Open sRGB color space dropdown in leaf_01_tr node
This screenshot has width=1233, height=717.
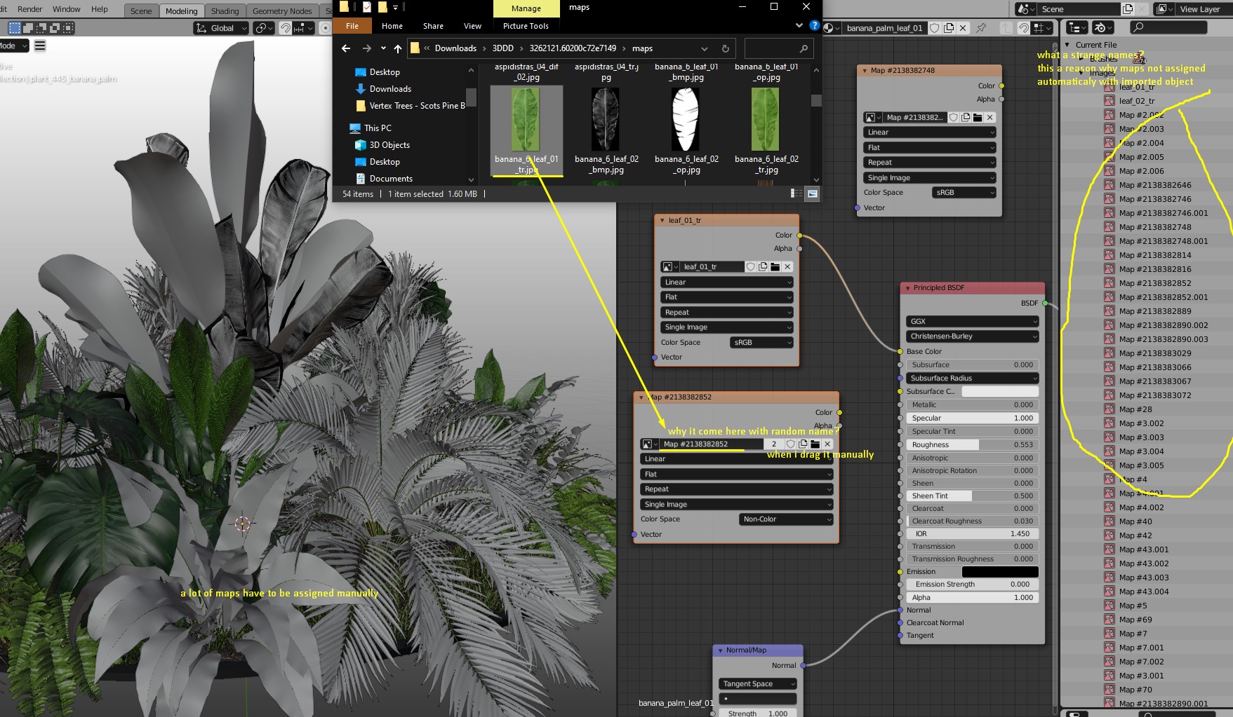[761, 343]
